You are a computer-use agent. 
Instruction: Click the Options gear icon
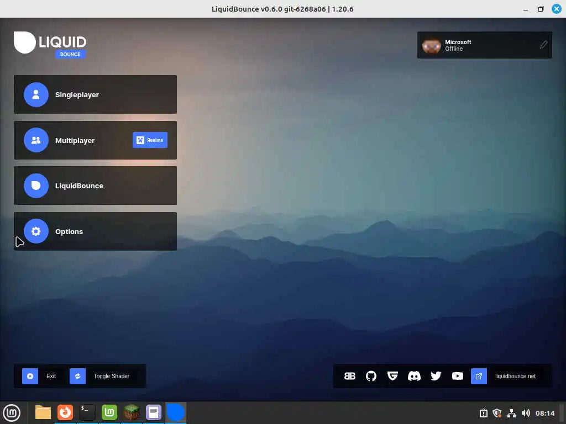point(36,231)
